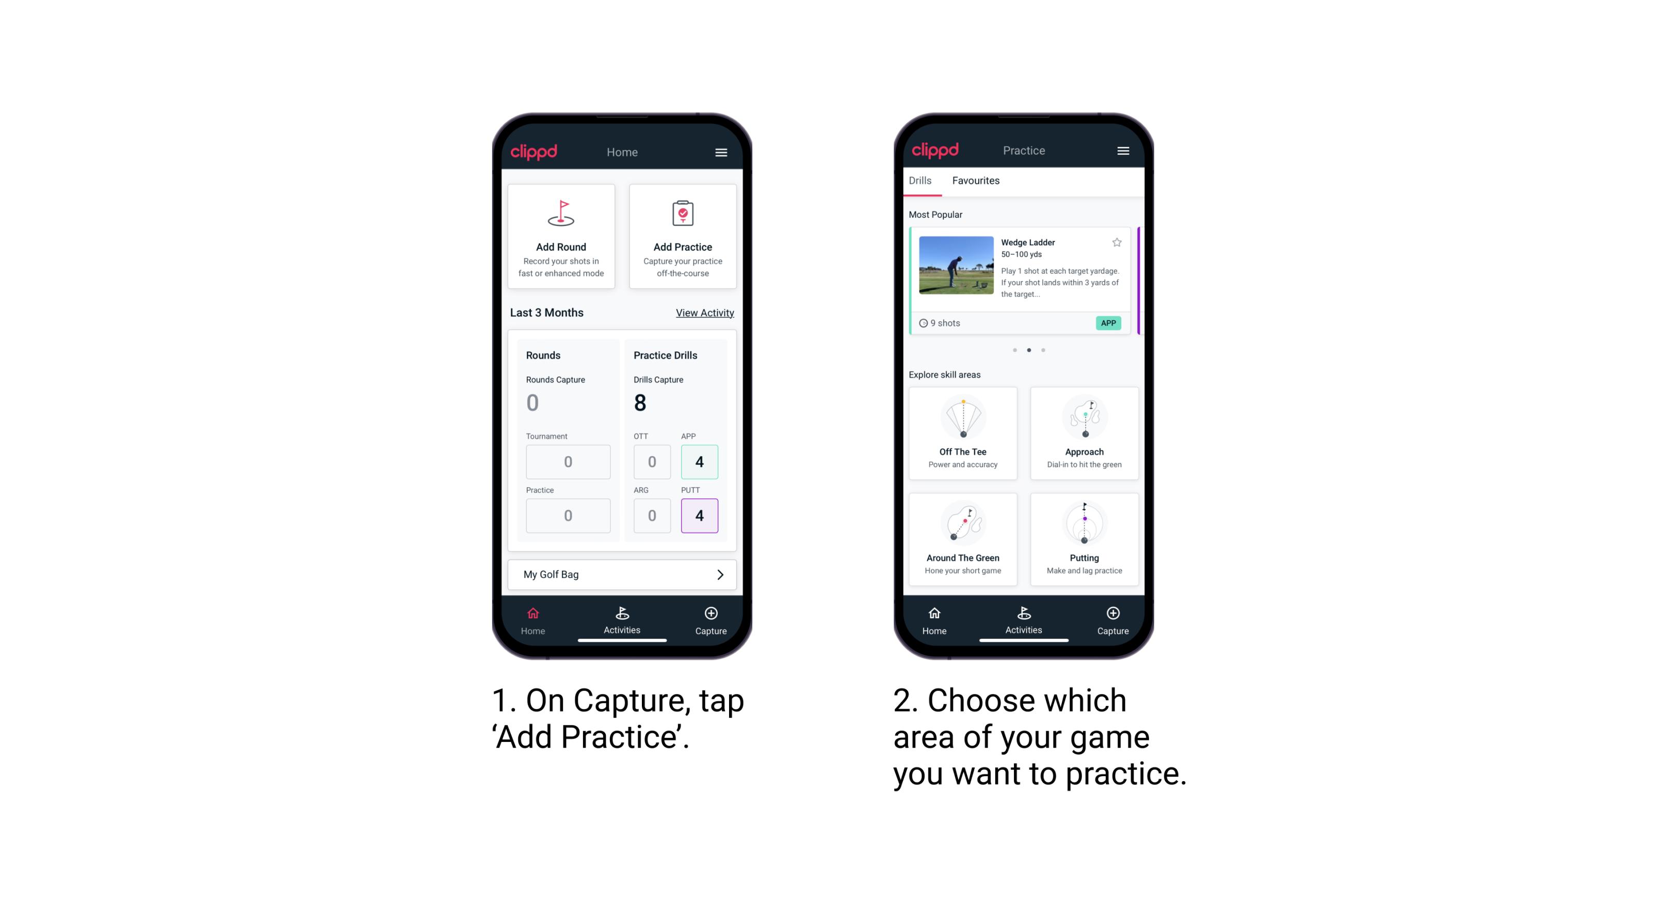This screenshot has width=1680, height=904.
Task: Switch to the Drills tab
Action: pos(922,181)
